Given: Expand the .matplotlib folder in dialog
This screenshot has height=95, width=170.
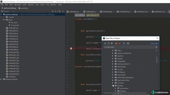Looking at the screenshot, I should click(113, 61).
